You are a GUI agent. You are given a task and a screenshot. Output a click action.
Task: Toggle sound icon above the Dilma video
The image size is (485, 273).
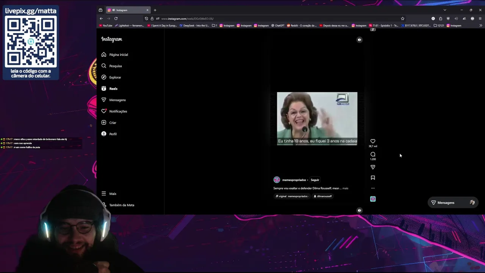pyautogui.click(x=360, y=40)
